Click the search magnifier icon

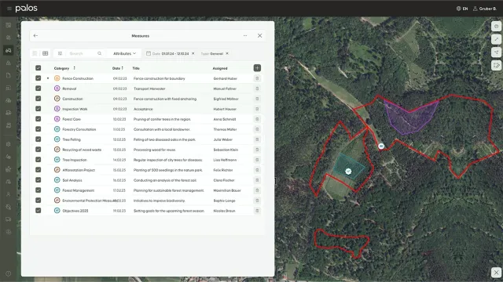100,53
